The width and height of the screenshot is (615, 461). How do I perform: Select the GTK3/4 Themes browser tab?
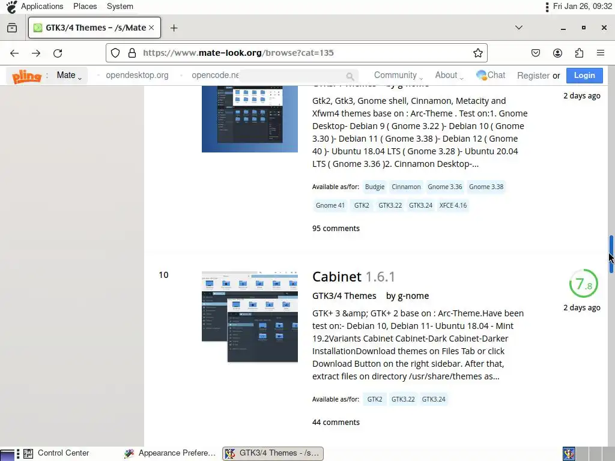coord(94,28)
